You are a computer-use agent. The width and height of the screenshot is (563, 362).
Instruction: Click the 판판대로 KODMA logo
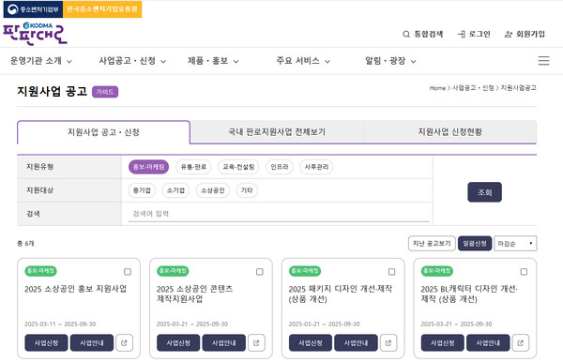tap(36, 34)
